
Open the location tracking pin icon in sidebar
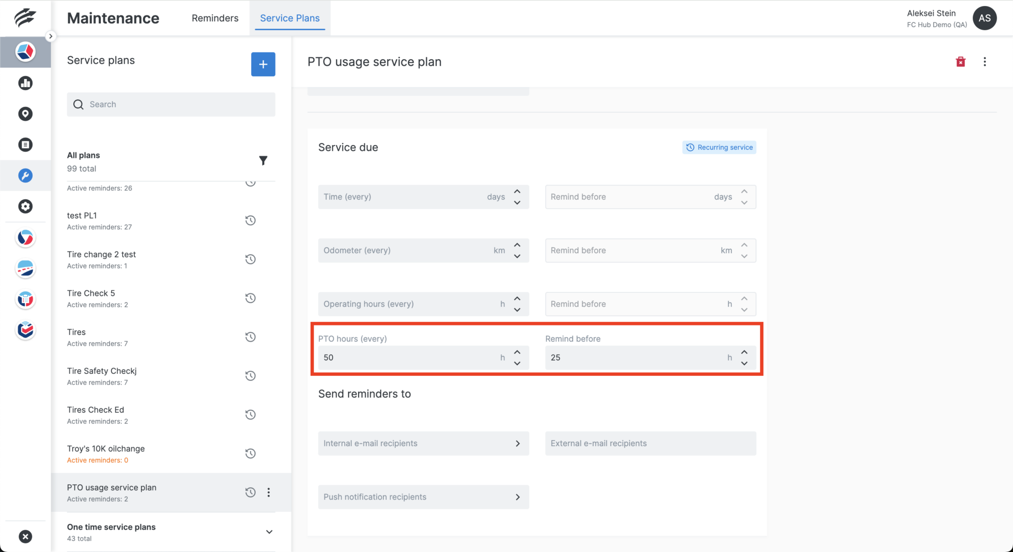25,114
